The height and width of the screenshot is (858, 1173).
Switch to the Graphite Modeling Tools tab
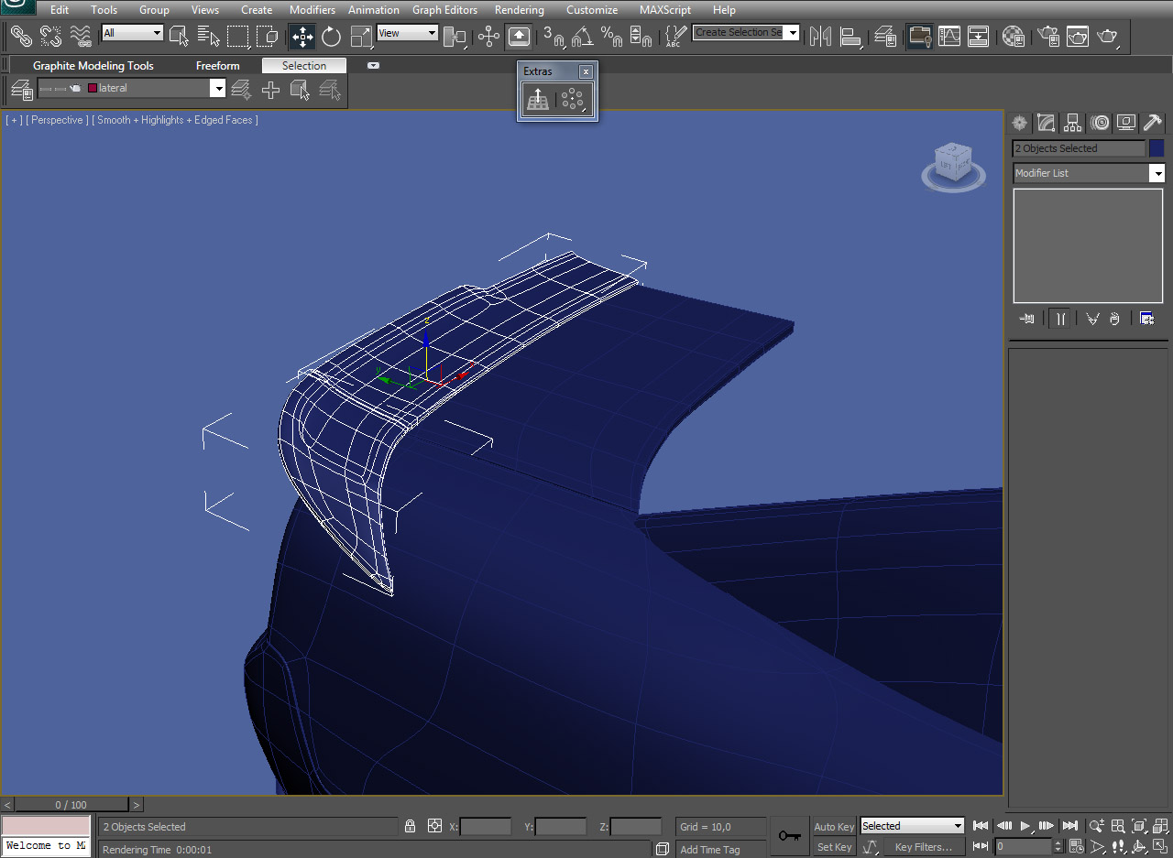(x=93, y=66)
